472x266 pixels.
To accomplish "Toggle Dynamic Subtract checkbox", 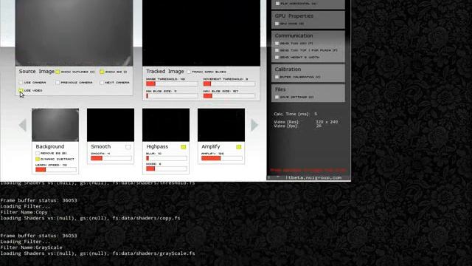I will click(38, 159).
